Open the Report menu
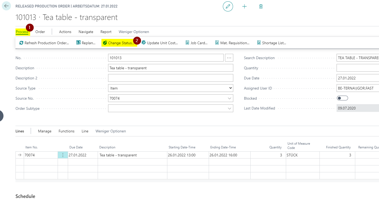 tap(106, 32)
